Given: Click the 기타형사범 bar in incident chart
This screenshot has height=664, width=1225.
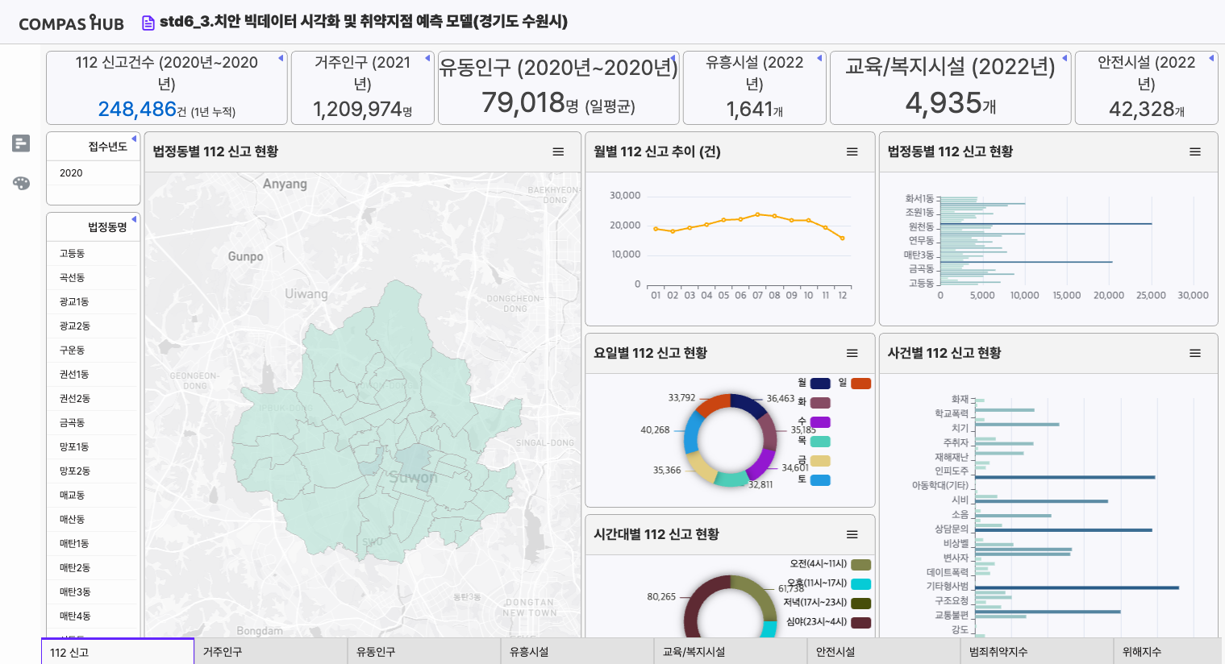Looking at the screenshot, I should [1077, 587].
